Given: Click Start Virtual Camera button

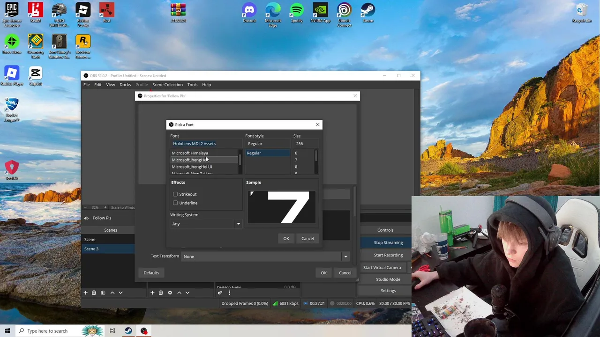Looking at the screenshot, I should (382, 267).
